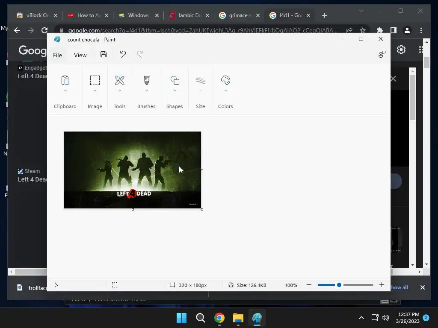Open Chrome extensions puzzle icon
The height and width of the screenshot is (328, 438).
coord(380,30)
